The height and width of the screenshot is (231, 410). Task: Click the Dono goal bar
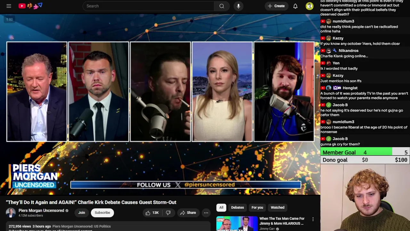365,160
